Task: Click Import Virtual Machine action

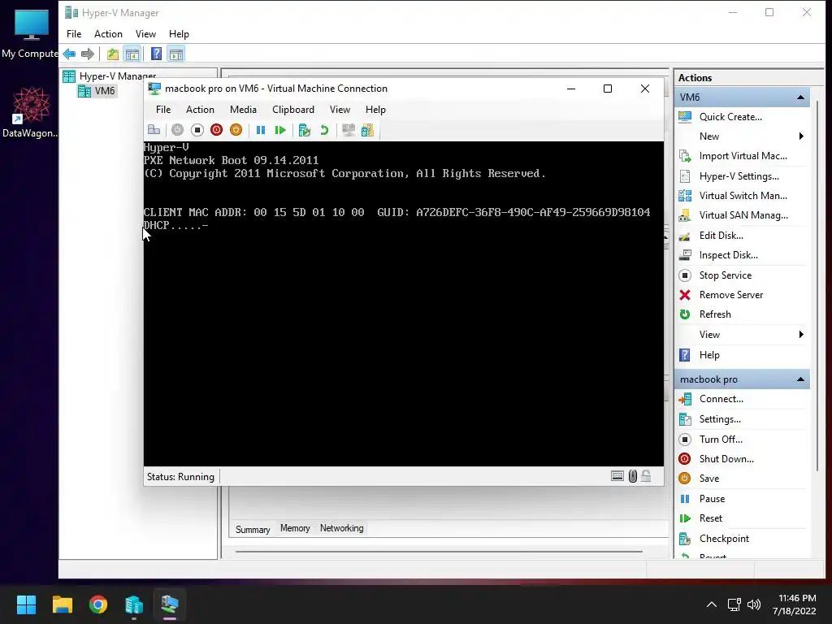Action: point(743,156)
